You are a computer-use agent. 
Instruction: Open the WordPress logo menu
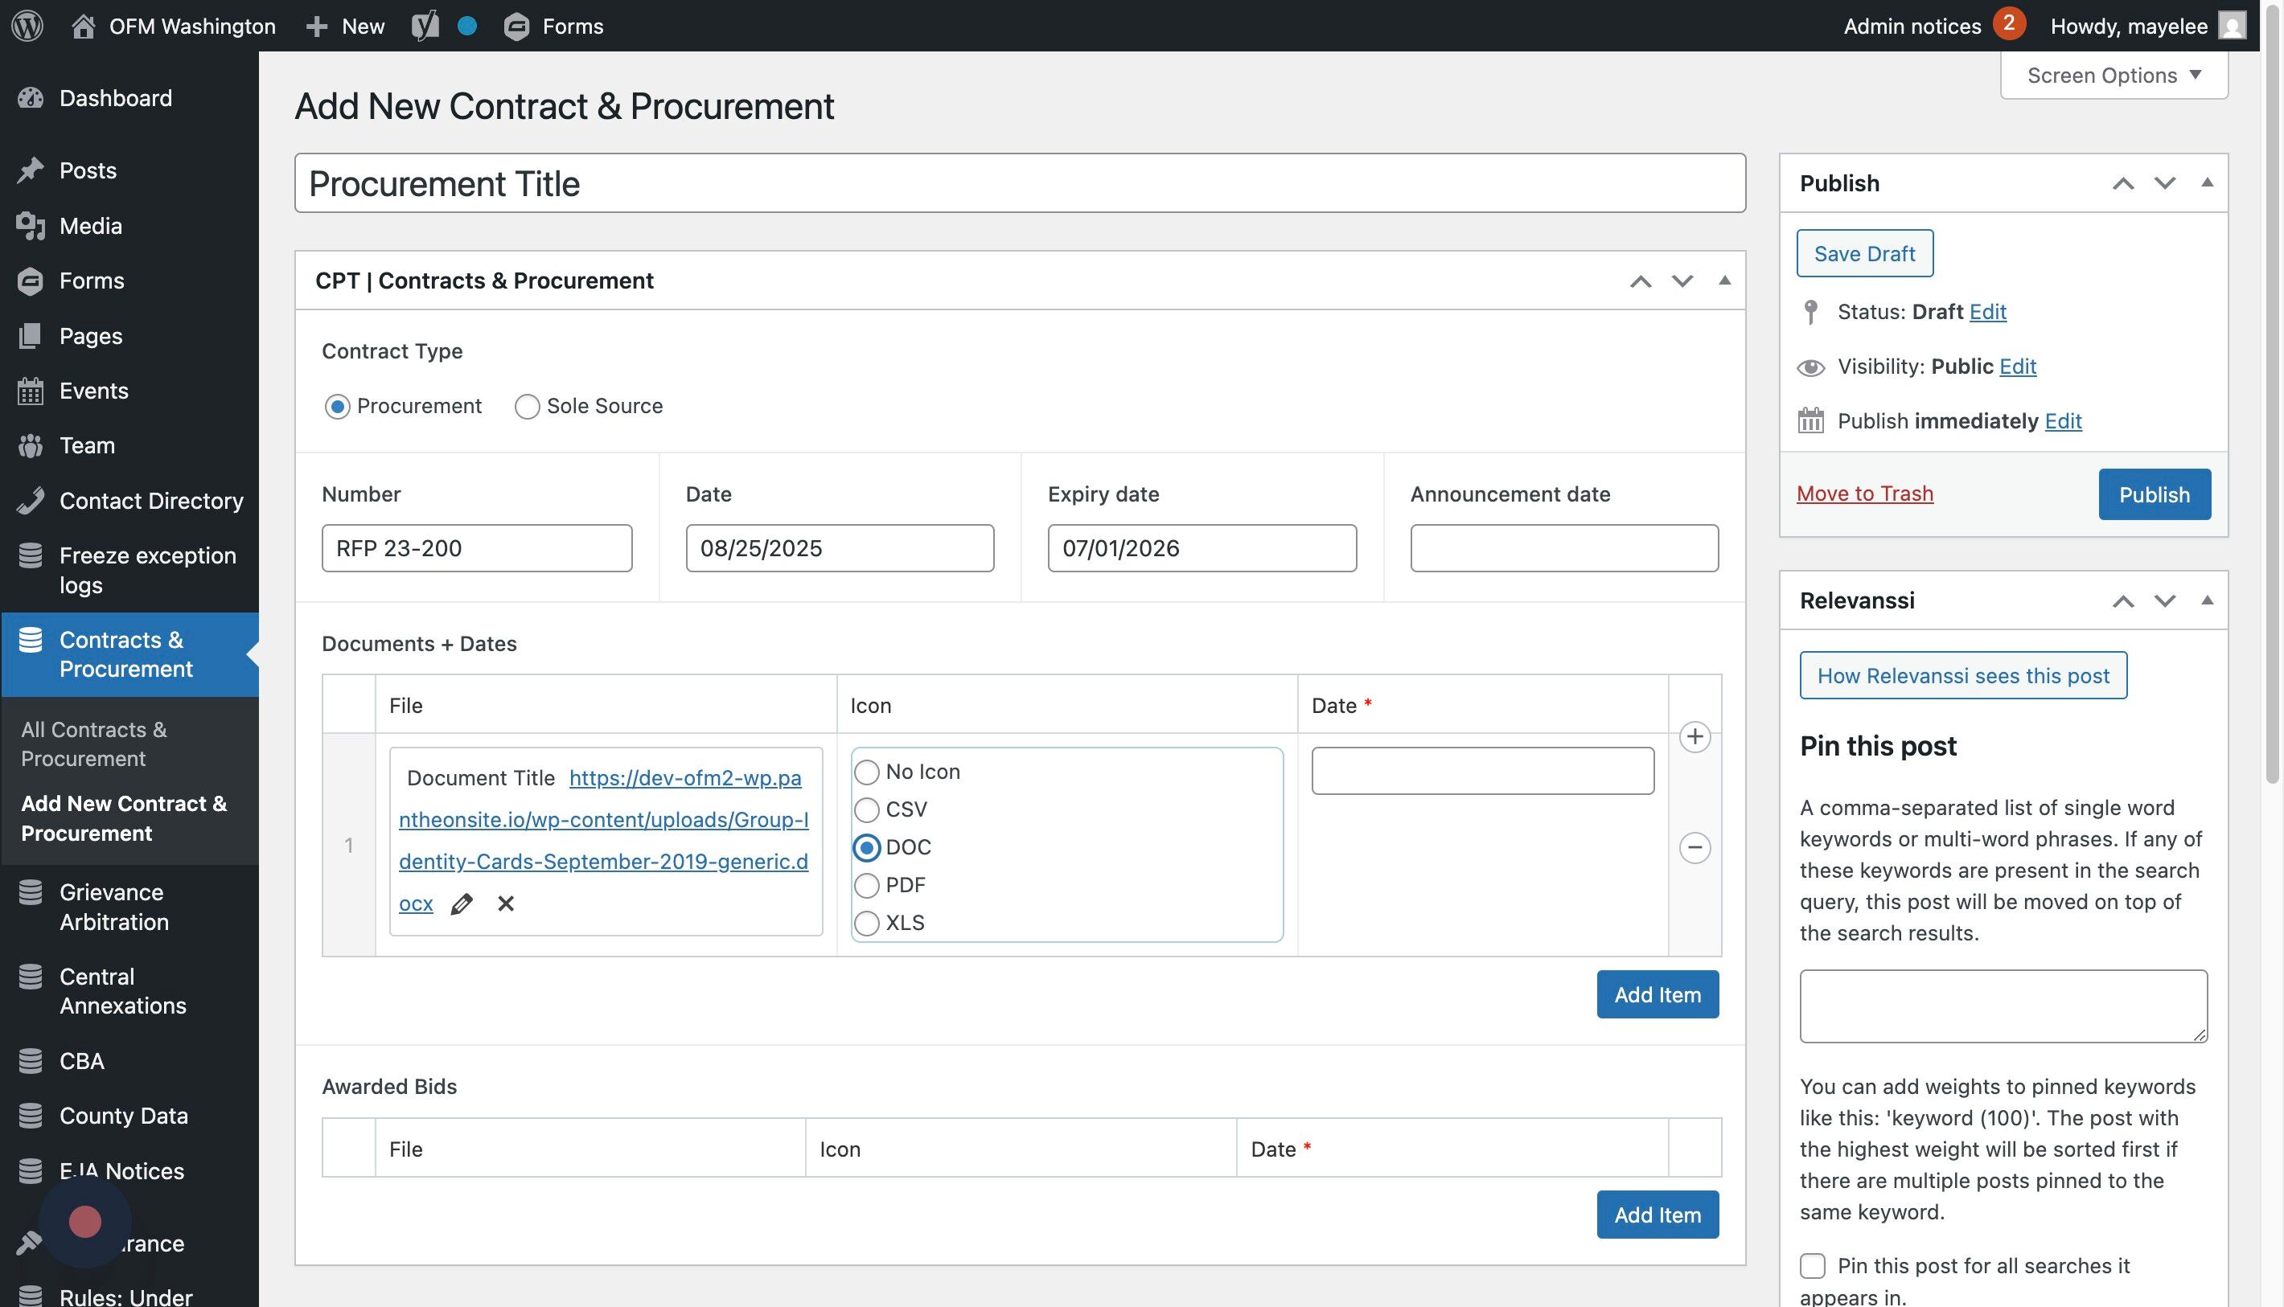tap(27, 26)
